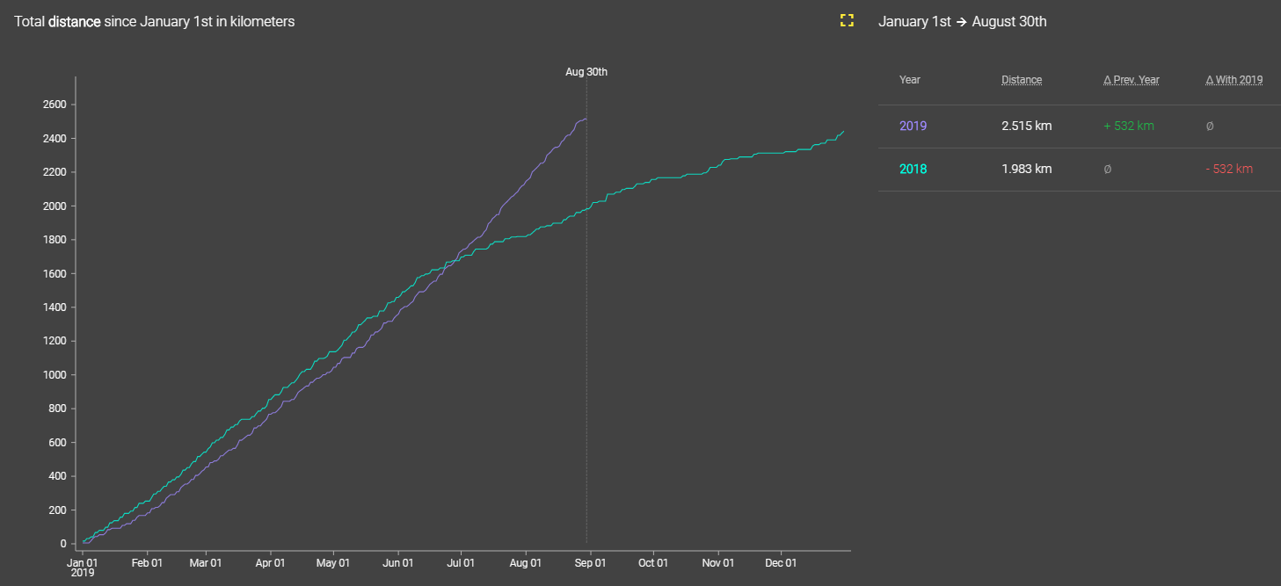
Task: Click the Year column header
Action: (x=909, y=80)
